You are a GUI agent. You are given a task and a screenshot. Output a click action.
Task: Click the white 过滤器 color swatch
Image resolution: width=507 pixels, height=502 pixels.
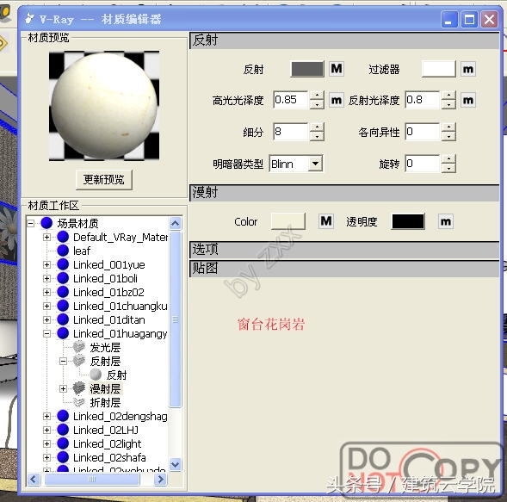coord(439,69)
